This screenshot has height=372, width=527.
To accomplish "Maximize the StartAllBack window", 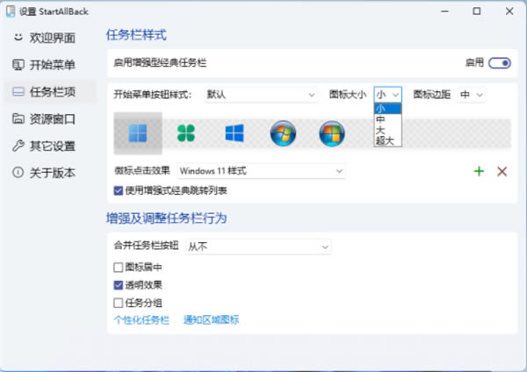I will click(x=477, y=11).
